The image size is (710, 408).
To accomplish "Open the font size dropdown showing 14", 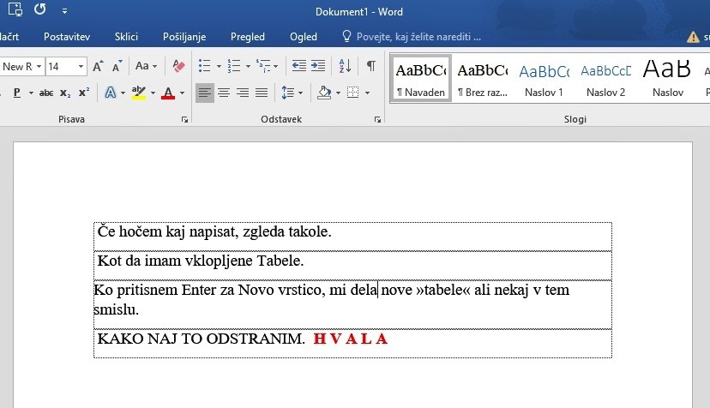I will (81, 66).
